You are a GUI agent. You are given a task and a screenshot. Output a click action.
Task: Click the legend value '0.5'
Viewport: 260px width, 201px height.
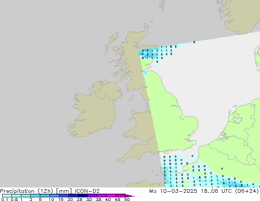pos(14,199)
